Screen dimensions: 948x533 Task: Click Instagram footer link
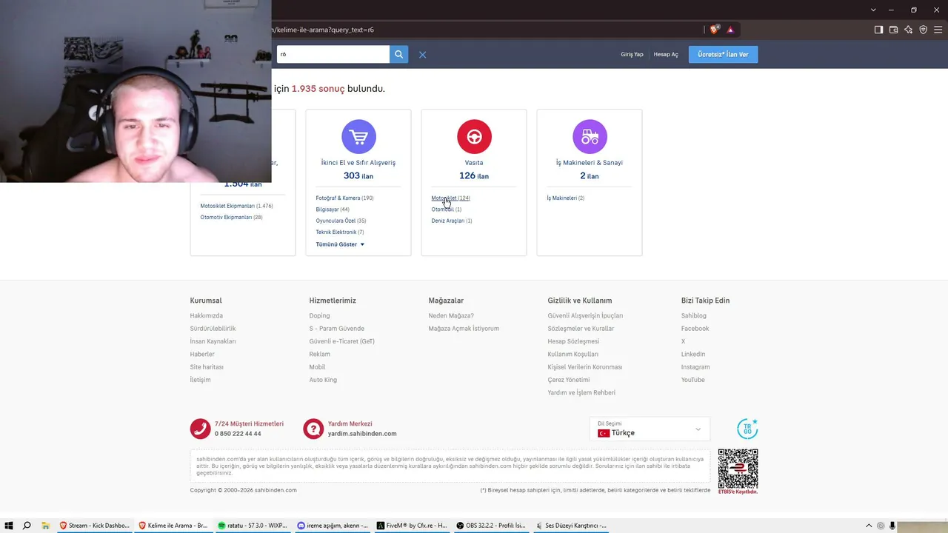[695, 367]
